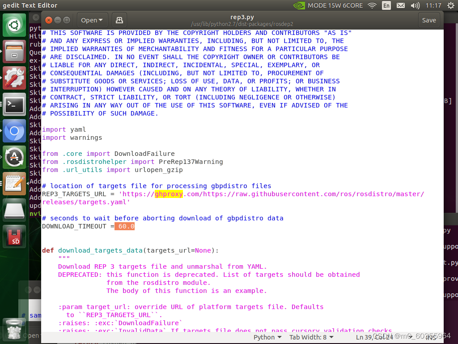Click the 'CONTRACT, STRICT LIABILITY' comment line

tap(189, 97)
